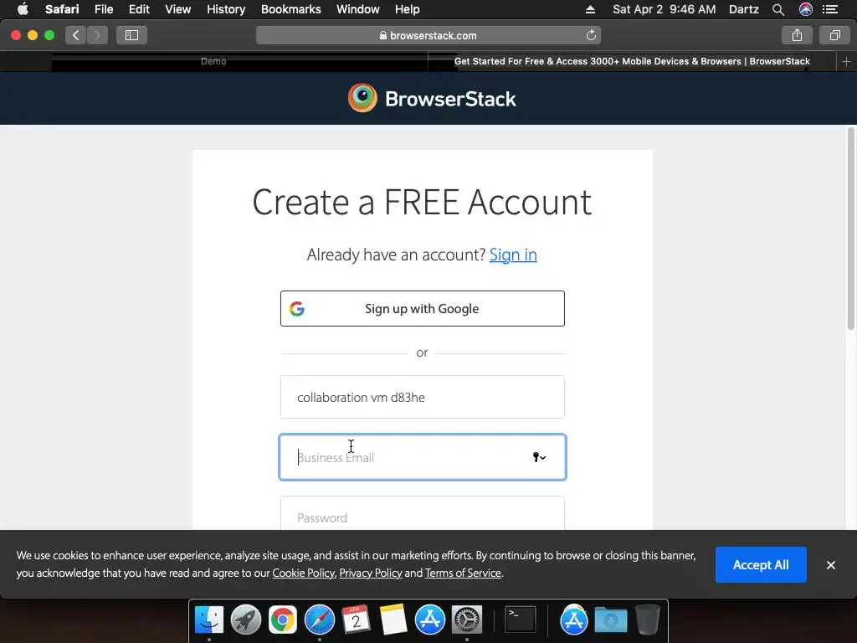Click the Siri icon in menu bar
The image size is (857, 643).
[806, 9]
